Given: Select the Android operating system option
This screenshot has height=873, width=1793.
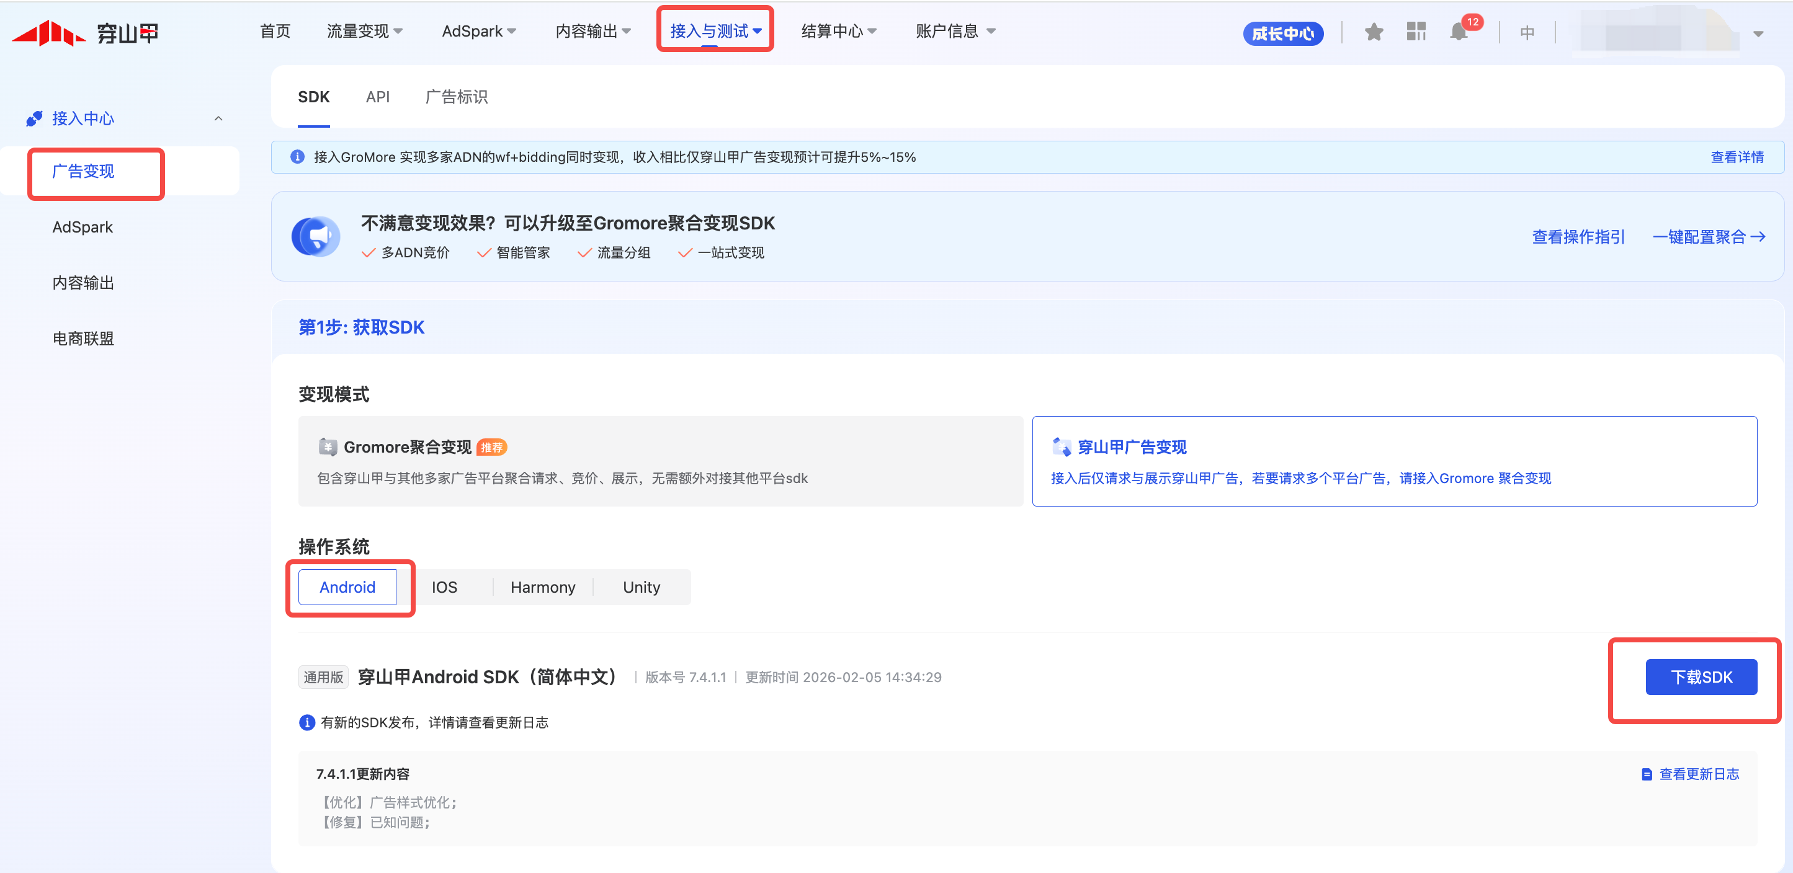Looking at the screenshot, I should click(347, 587).
